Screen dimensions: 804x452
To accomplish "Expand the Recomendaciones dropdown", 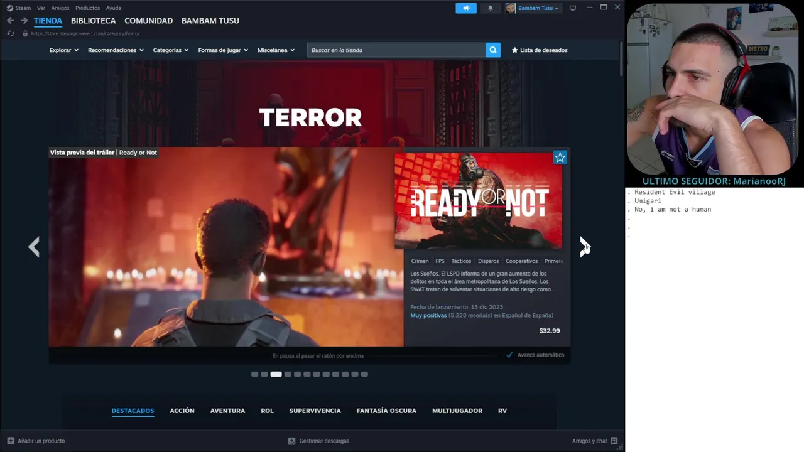I will tap(116, 50).
